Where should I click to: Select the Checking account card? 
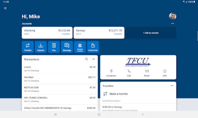pyautogui.click(x=47, y=33)
